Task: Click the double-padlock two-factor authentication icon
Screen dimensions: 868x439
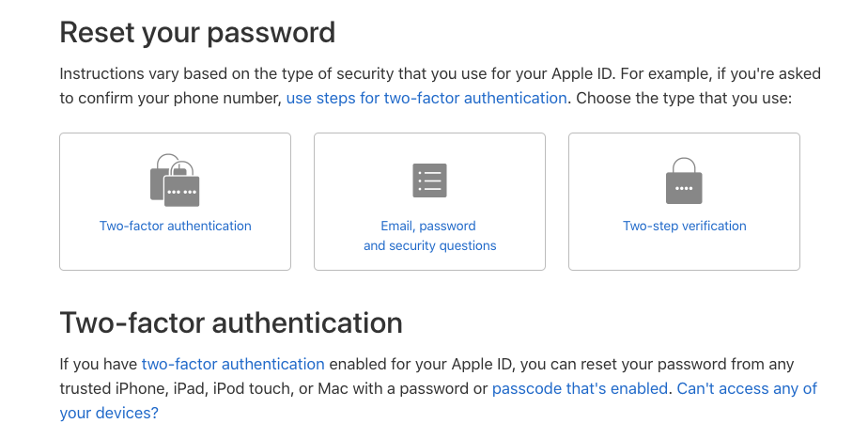Action: click(x=175, y=180)
